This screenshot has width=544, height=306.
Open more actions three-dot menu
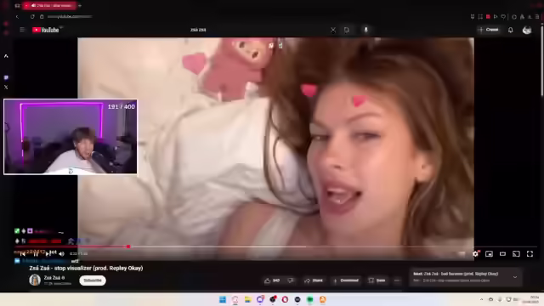[x=397, y=280]
